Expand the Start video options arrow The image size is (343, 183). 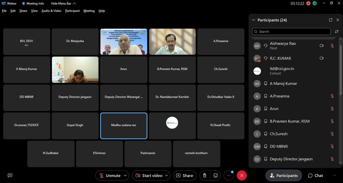coord(167,176)
